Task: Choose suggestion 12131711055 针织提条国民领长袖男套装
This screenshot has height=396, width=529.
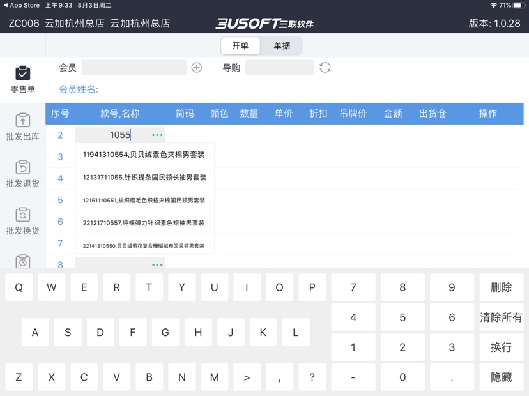Action: pyautogui.click(x=144, y=178)
